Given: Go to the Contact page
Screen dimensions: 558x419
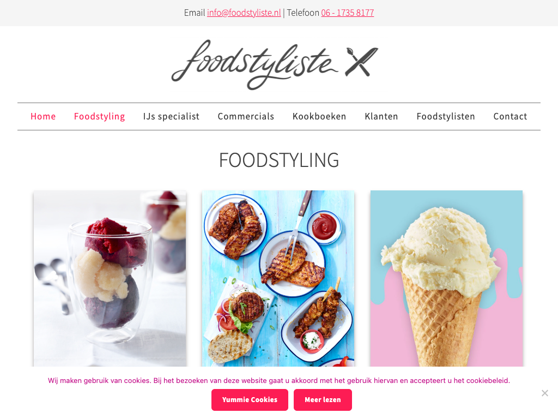Looking at the screenshot, I should pyautogui.click(x=510, y=117).
